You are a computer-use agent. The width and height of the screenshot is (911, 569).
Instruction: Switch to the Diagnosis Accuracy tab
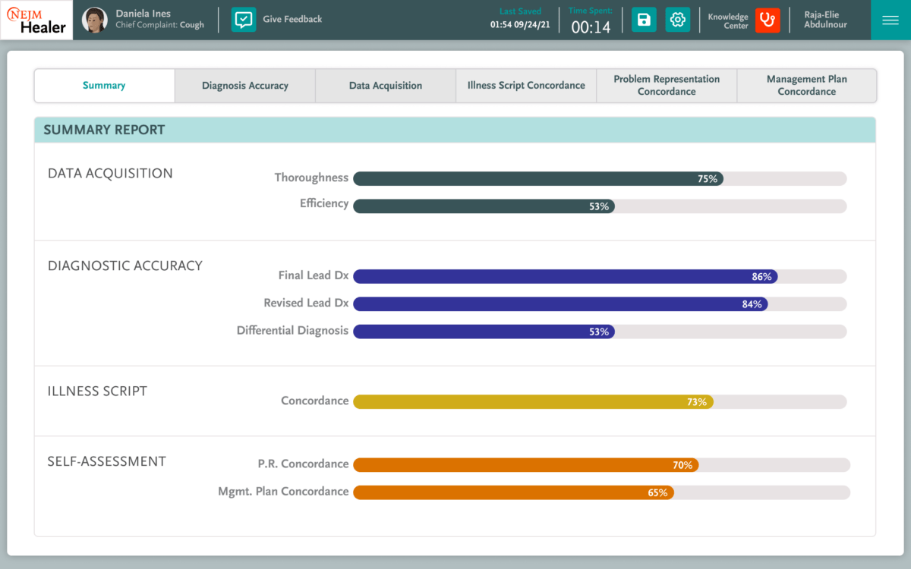coord(244,86)
